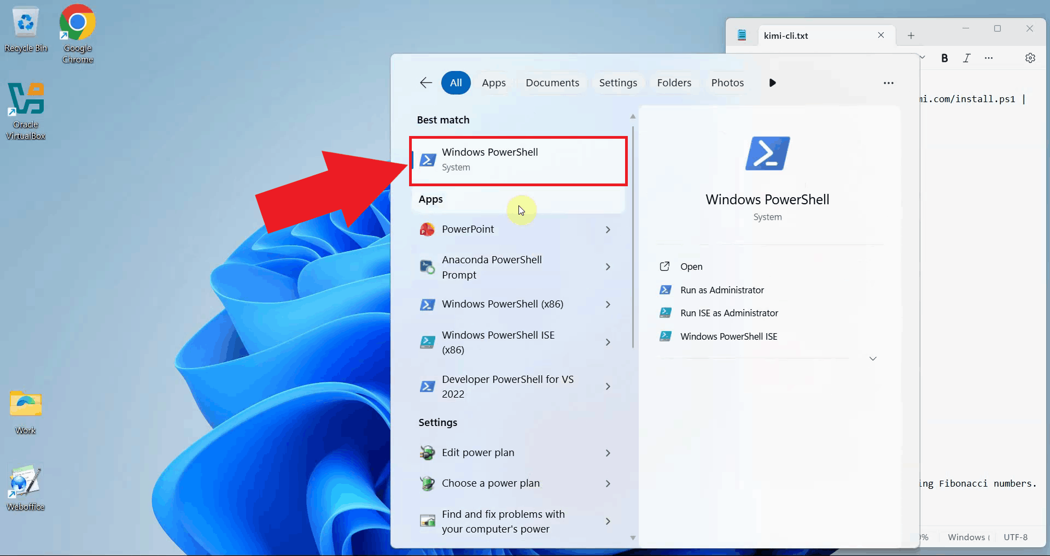
Task: Expand more Windows PowerShell actions chevron
Action: tap(872, 358)
